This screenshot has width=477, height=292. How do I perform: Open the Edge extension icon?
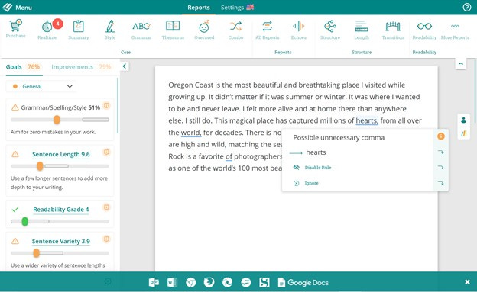227,282
